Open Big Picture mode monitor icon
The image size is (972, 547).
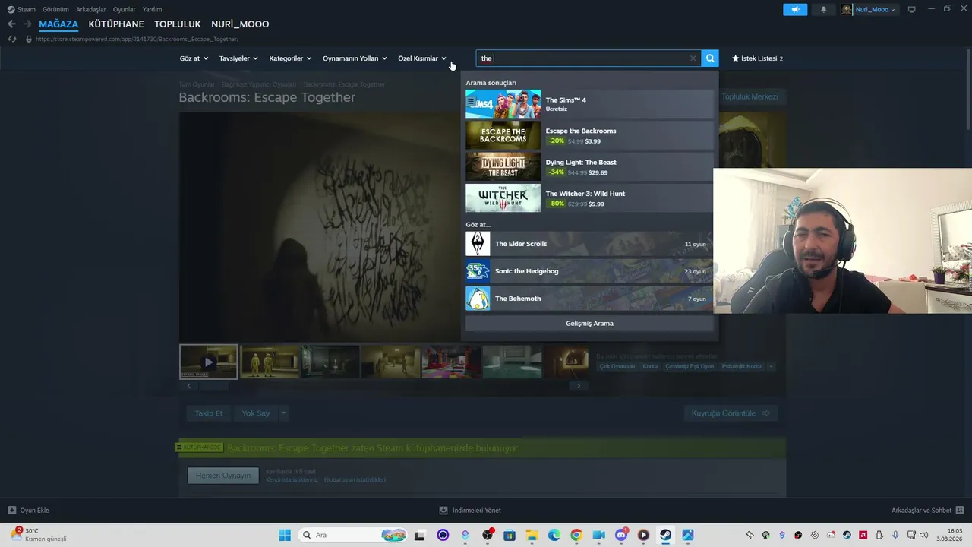click(x=912, y=9)
